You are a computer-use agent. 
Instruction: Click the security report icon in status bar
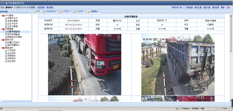pos(177,109)
